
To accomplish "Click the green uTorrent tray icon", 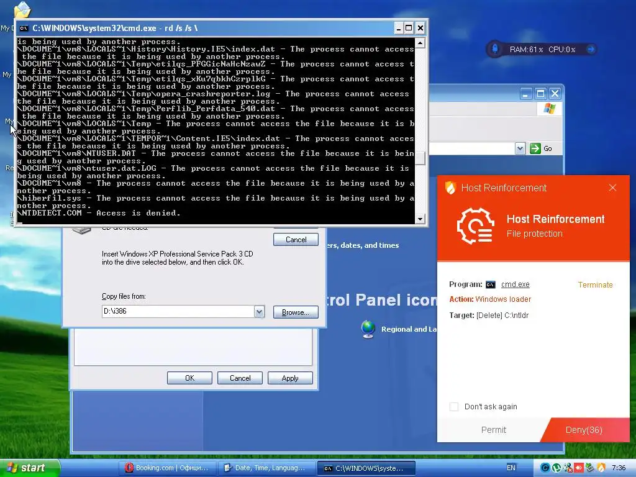I will pyautogui.click(x=556, y=468).
